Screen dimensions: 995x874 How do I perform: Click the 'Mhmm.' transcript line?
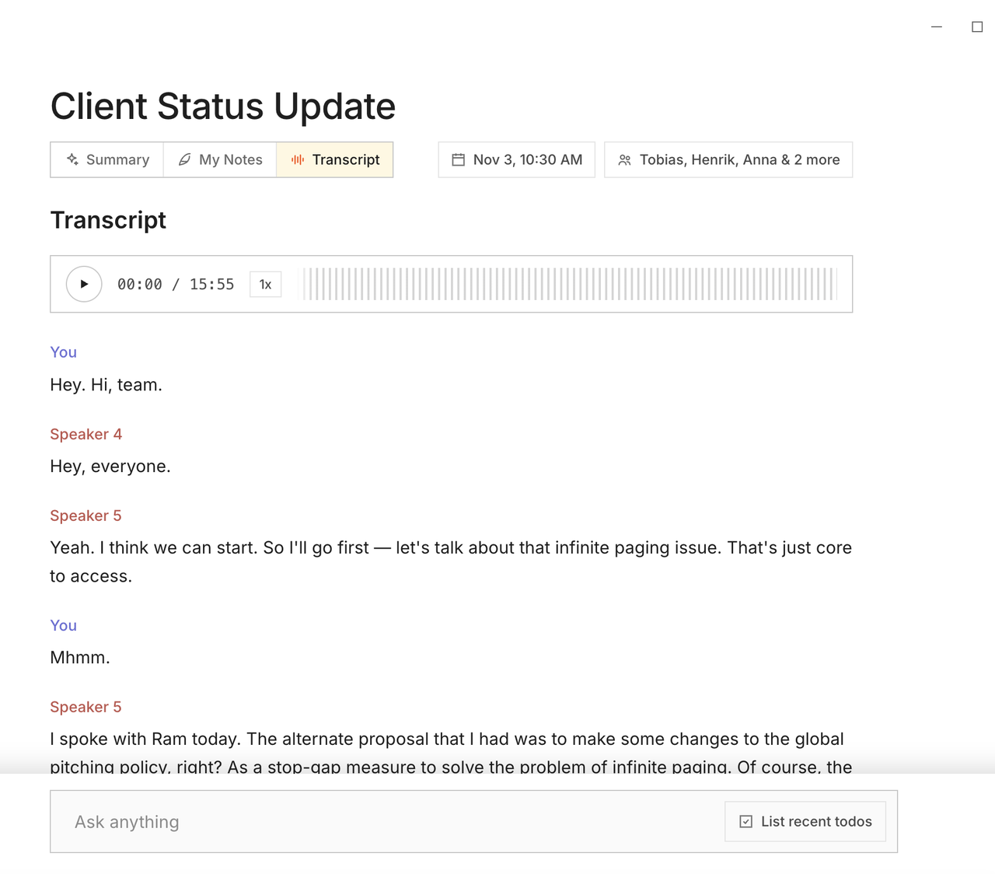tap(80, 658)
